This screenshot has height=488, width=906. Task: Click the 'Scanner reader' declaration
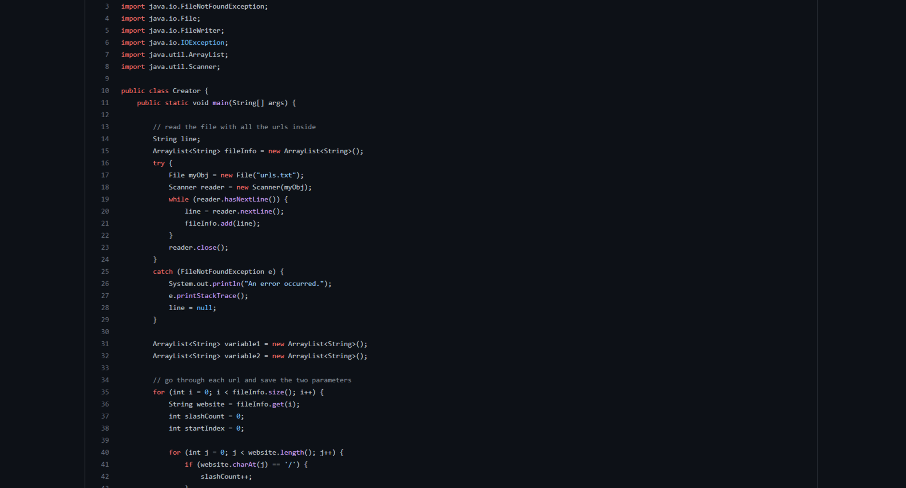click(x=240, y=187)
